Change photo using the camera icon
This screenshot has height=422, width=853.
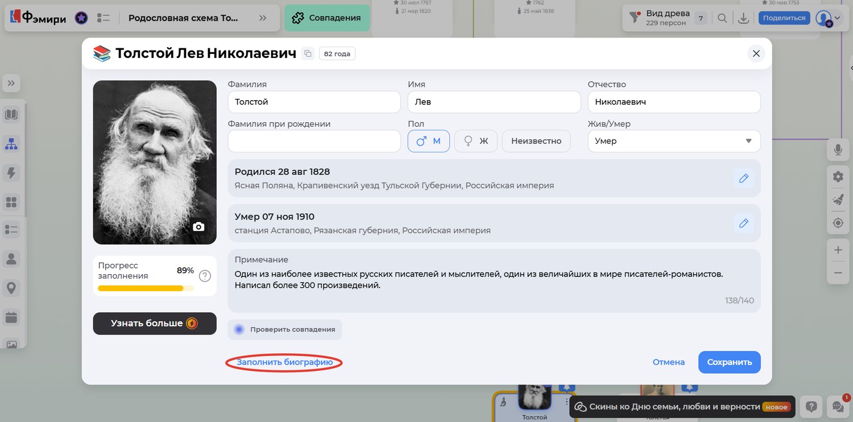198,226
